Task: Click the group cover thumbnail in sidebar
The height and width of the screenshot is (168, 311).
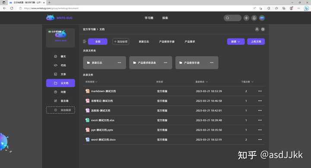Action: tap(60, 37)
